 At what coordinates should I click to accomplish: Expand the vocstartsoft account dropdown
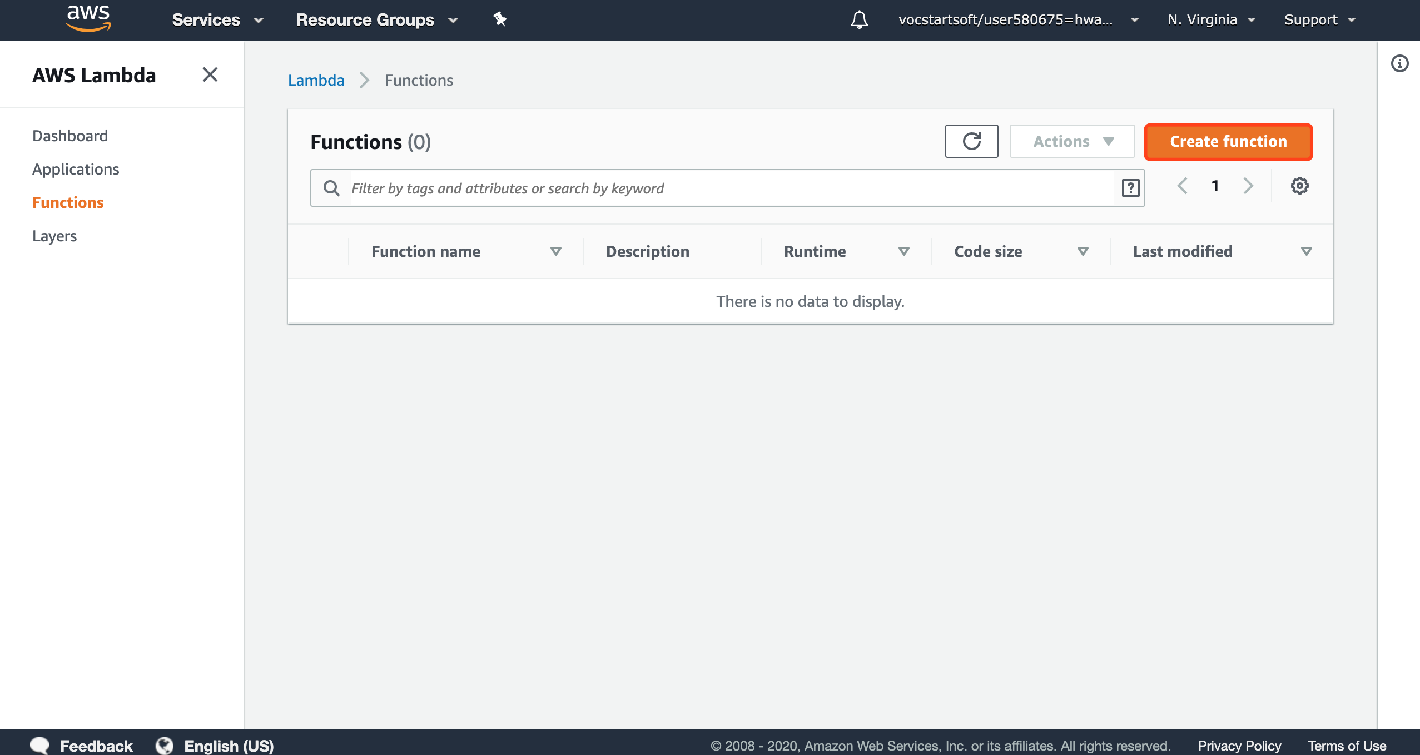coord(1019,20)
